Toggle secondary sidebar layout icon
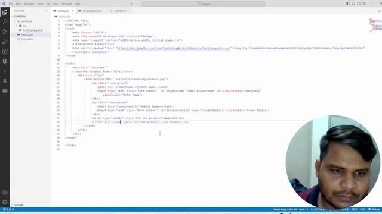 click(x=359, y=4)
